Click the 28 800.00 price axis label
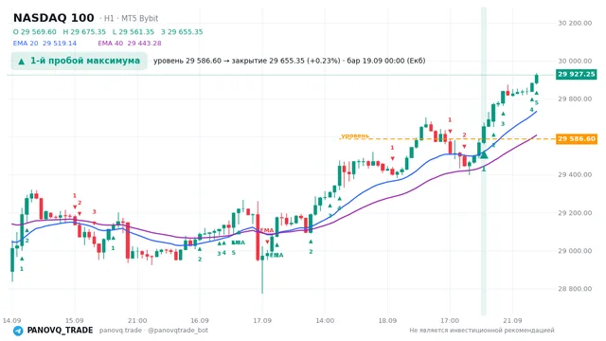606x341 pixels. (x=575, y=289)
